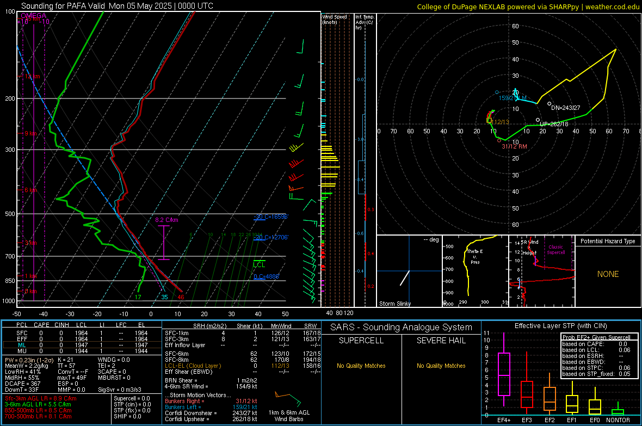Click the 'Corfidi Upshear' row
Viewport: 642px width, 426px height.
click(x=211, y=419)
